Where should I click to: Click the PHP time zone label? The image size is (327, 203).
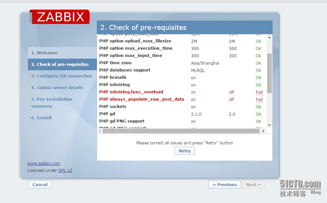115,63
